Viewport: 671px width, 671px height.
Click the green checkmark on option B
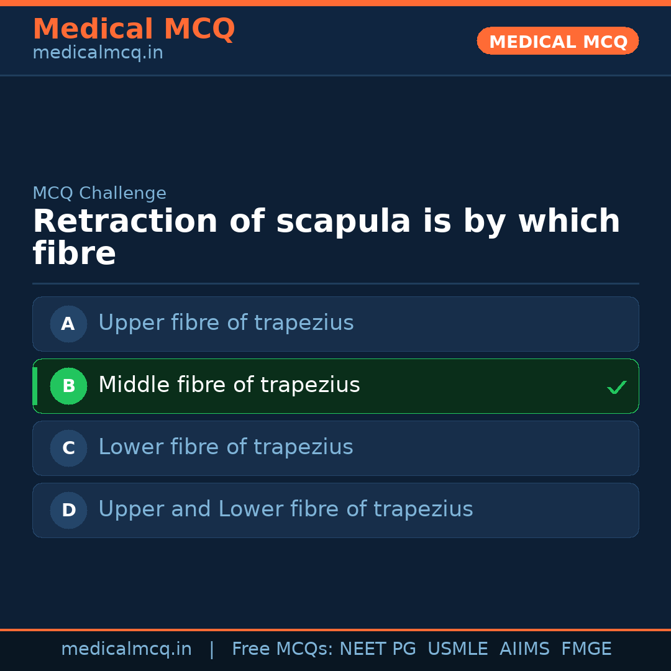click(x=616, y=387)
